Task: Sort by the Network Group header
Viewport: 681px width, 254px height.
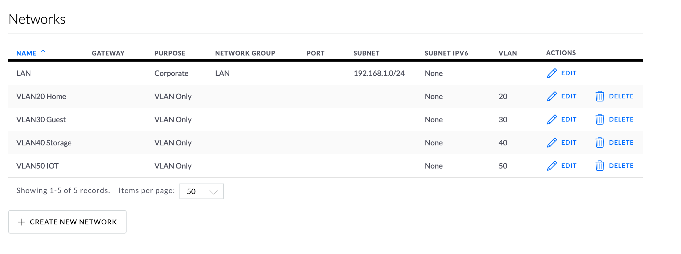Action: 245,53
